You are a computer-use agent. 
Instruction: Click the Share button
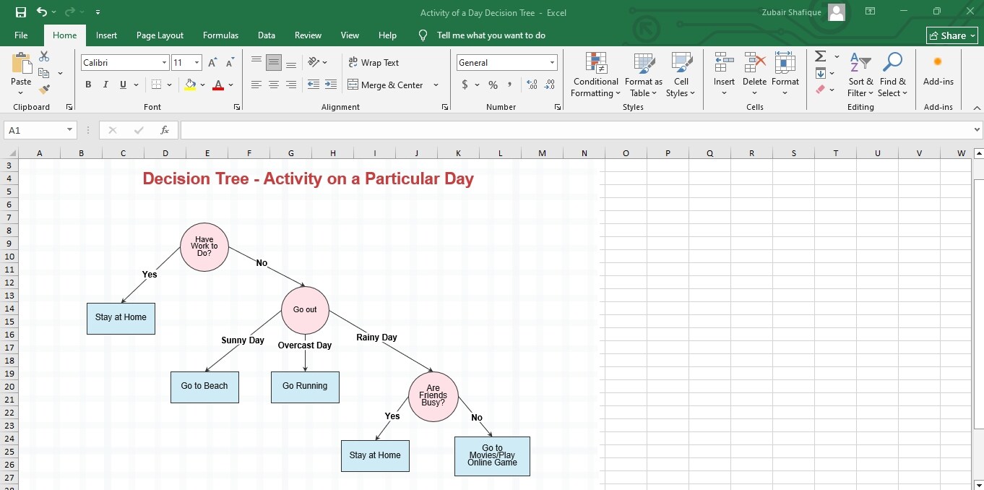pyautogui.click(x=951, y=35)
